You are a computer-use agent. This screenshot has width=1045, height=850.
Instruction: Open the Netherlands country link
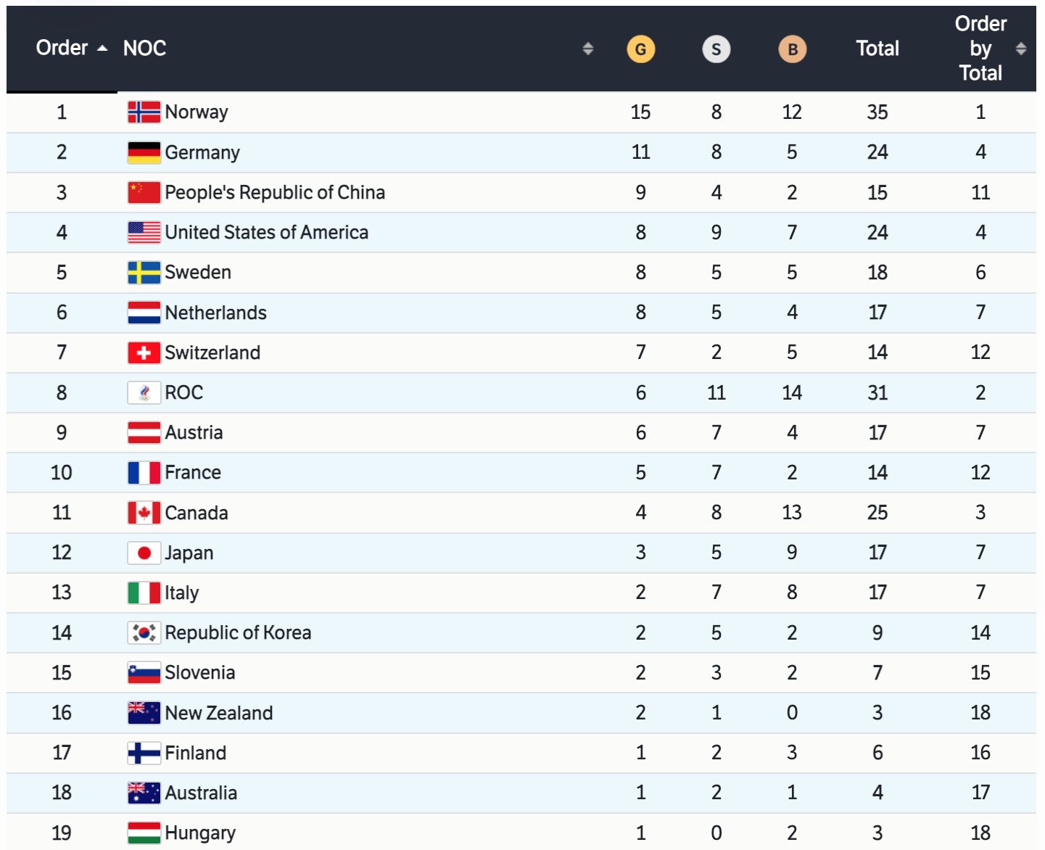pos(215,313)
